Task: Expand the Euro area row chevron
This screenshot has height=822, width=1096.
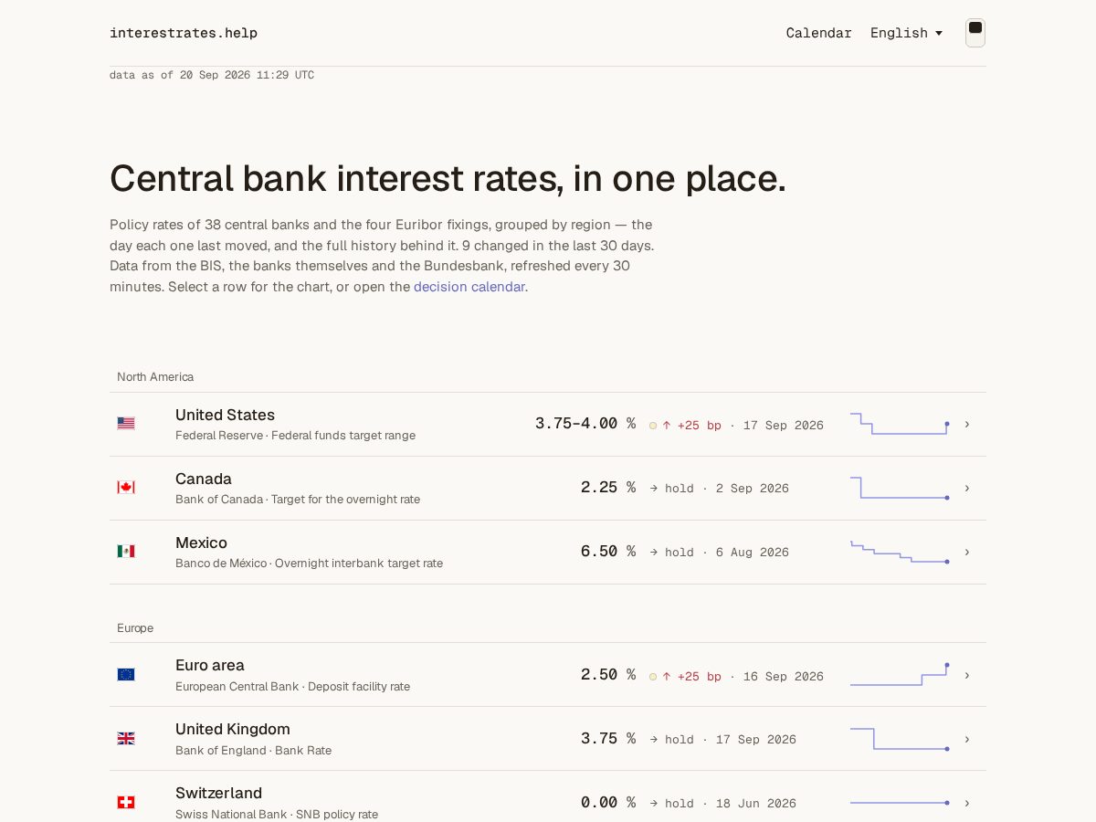Action: [967, 676]
